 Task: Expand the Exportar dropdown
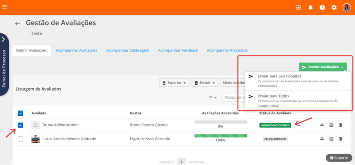click(174, 83)
